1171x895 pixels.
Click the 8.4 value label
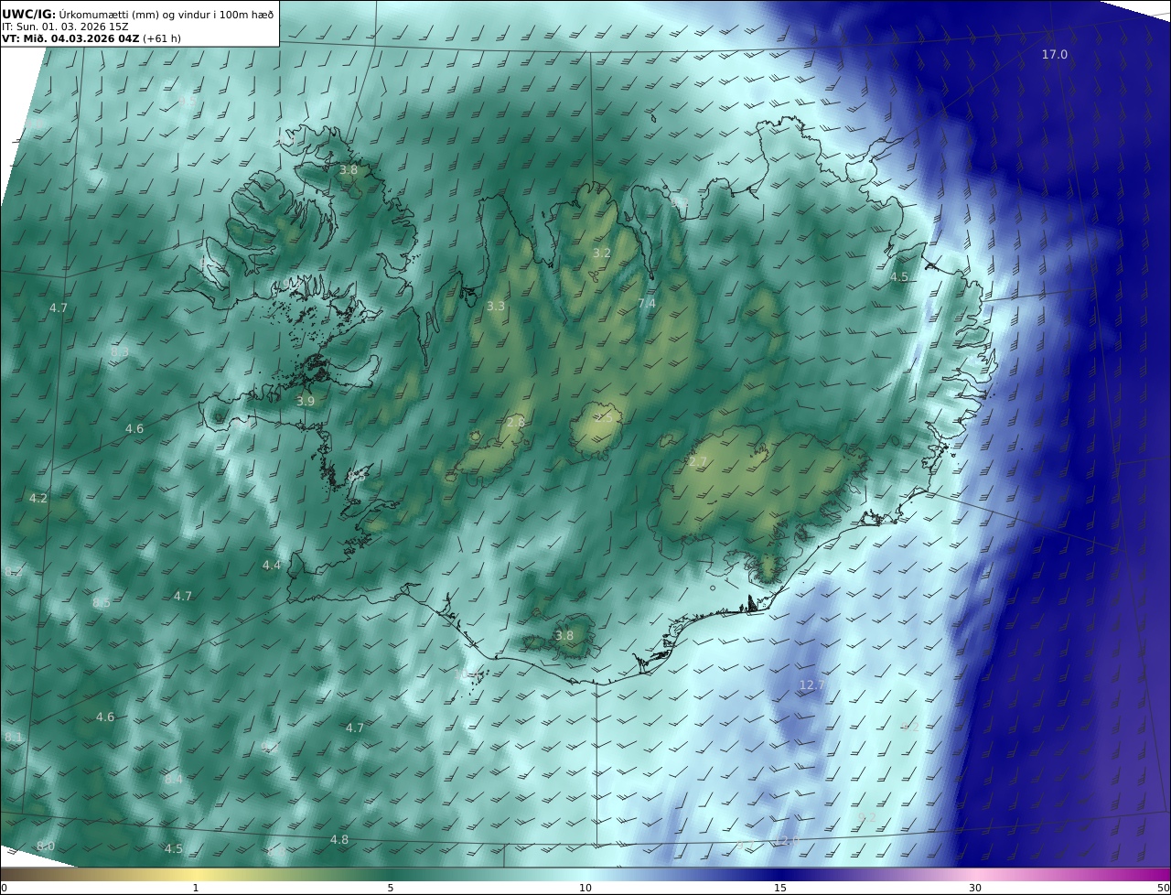pyautogui.click(x=174, y=780)
